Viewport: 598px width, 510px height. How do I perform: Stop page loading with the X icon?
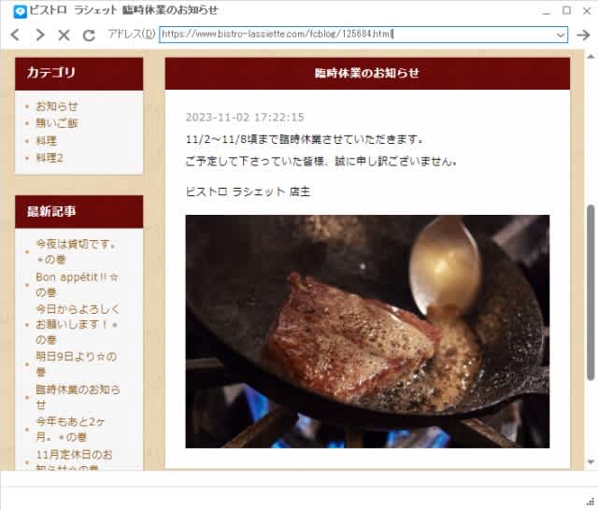tap(64, 35)
